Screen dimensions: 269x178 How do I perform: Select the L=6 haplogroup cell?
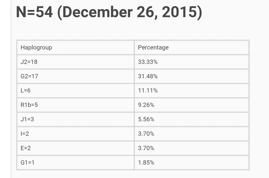point(75,90)
